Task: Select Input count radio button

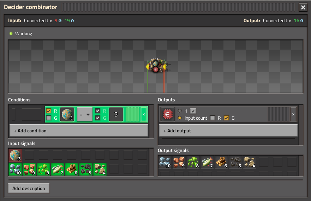Action: click(x=180, y=118)
